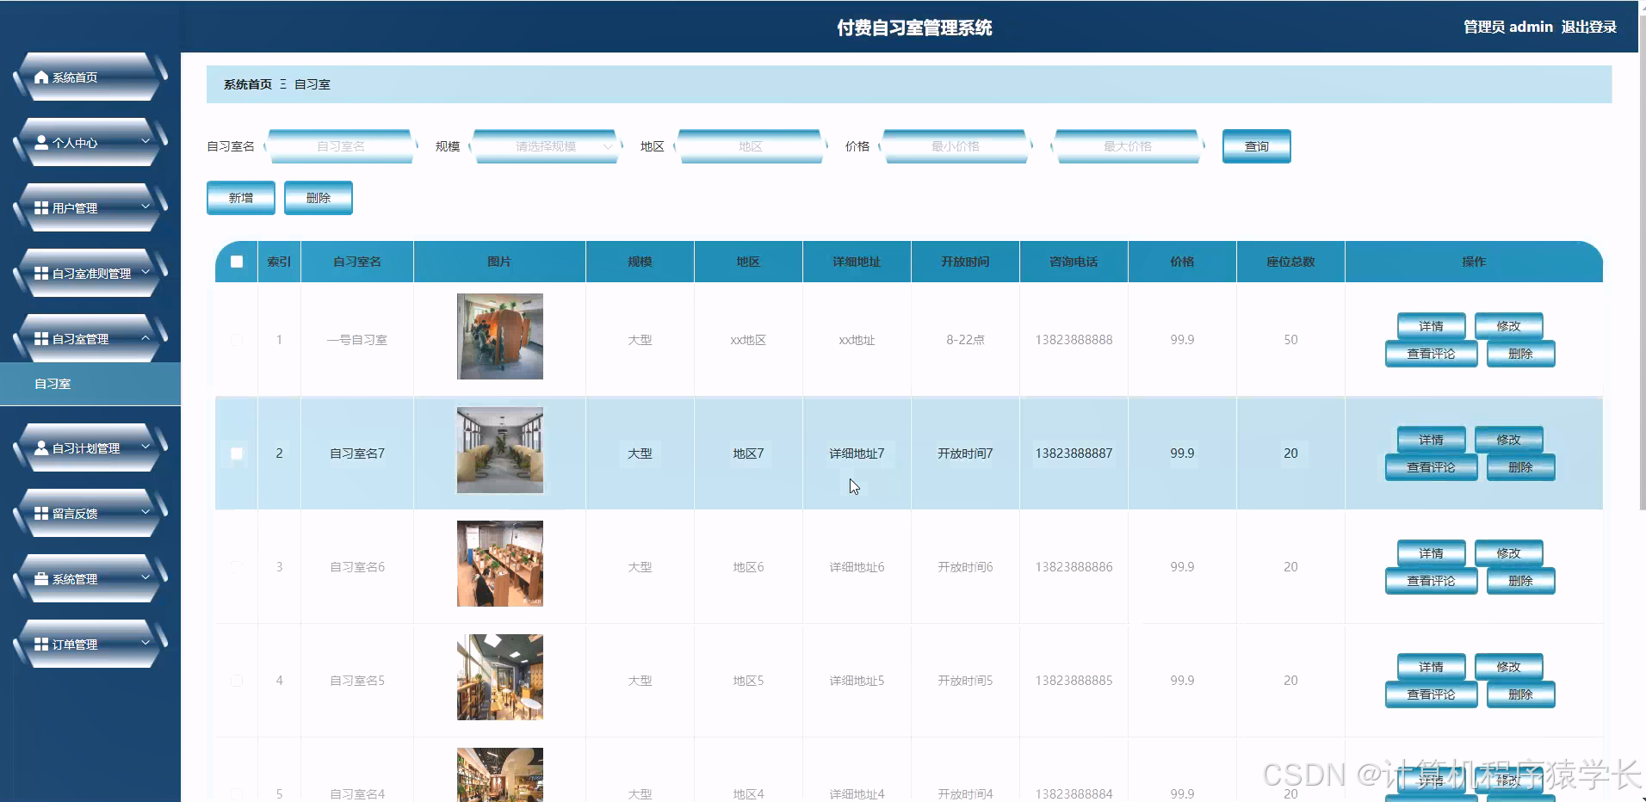Click the 管理员 admin label
Viewport: 1646px width, 802px height.
point(1508,27)
